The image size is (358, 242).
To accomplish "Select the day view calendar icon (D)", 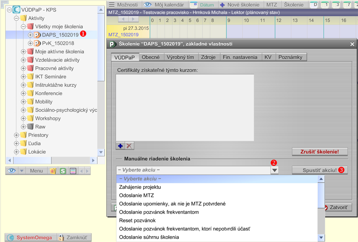I will pyautogui.click(x=314, y=5).
